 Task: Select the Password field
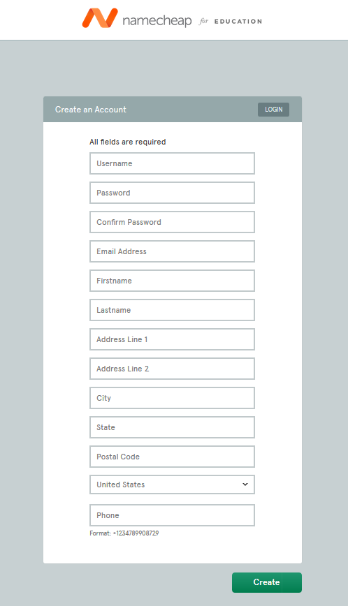172,193
